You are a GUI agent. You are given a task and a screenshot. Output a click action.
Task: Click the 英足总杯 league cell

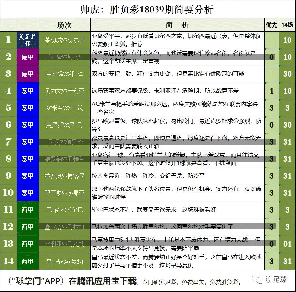coord(27,40)
